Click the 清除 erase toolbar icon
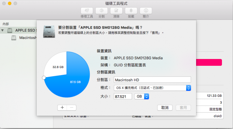The height and width of the screenshot is (129, 233). [x=116, y=11]
